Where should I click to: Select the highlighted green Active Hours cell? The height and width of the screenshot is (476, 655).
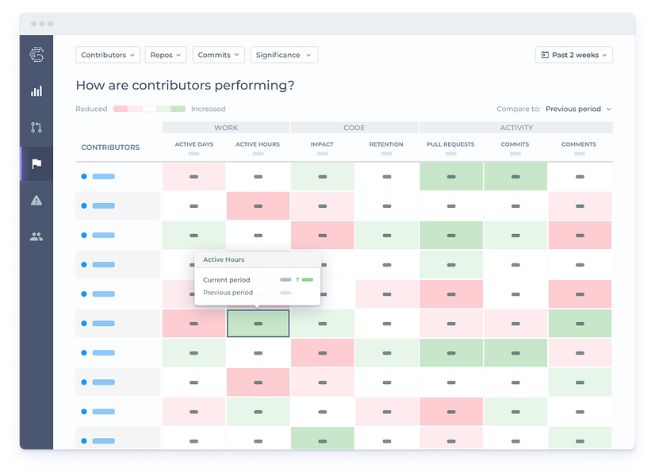259,324
